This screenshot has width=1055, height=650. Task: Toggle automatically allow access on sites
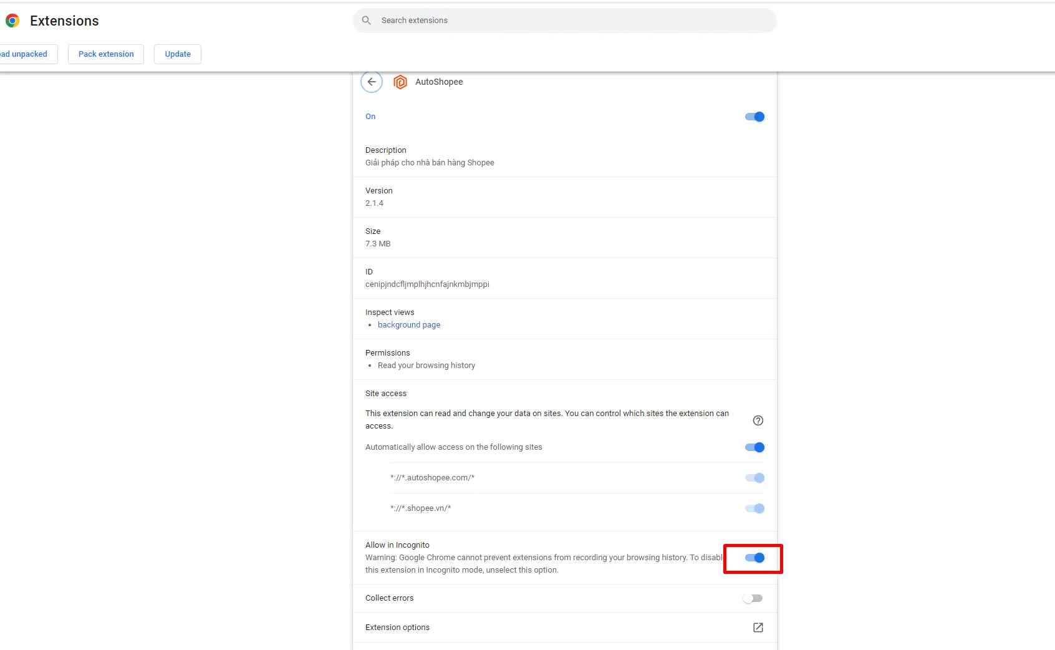[x=754, y=447]
